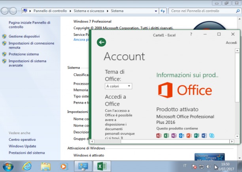Click Windows è attivato text
The width and height of the screenshot is (242, 172).
[x=89, y=155]
